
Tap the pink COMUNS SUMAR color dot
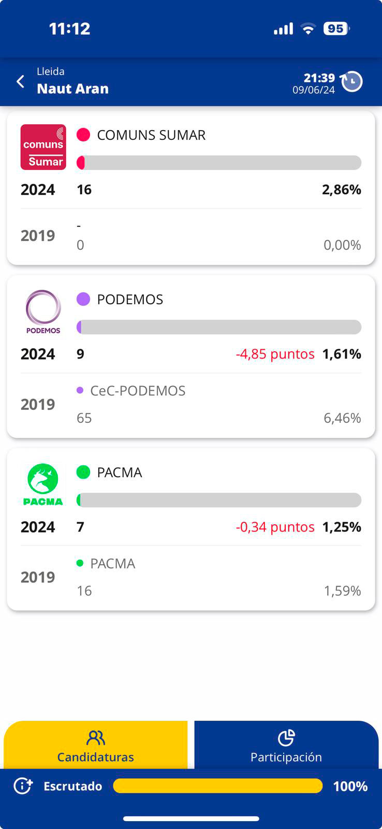(83, 135)
